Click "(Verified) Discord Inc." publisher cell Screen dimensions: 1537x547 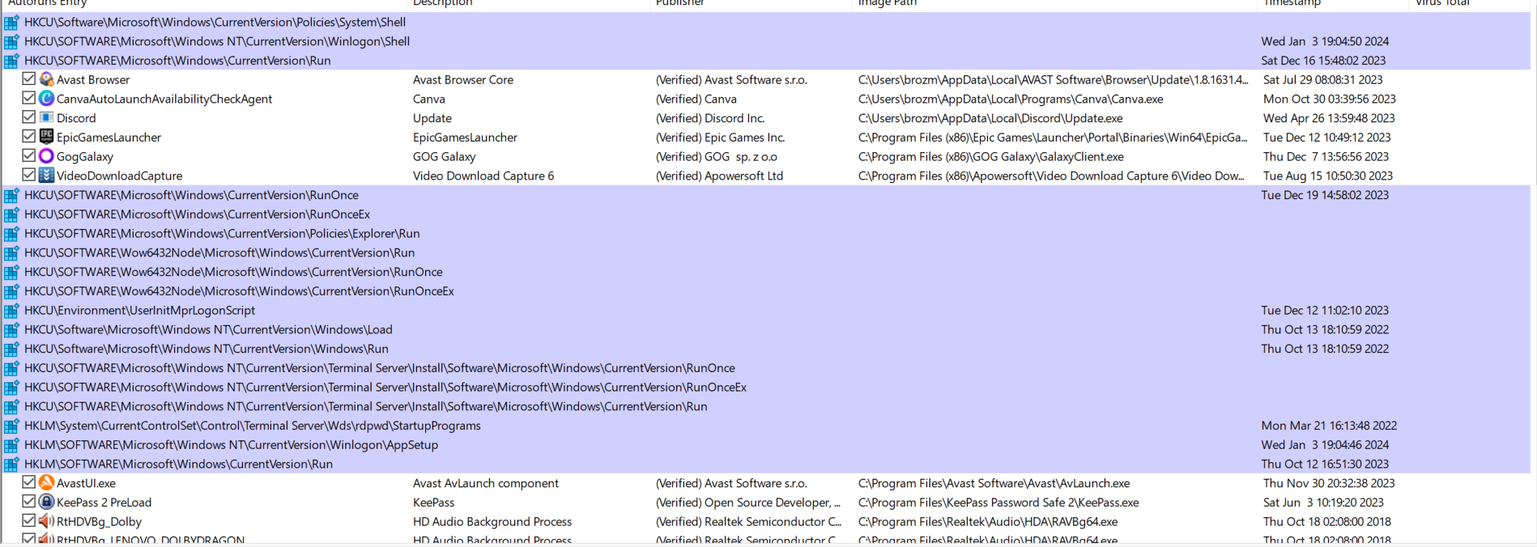(x=710, y=118)
